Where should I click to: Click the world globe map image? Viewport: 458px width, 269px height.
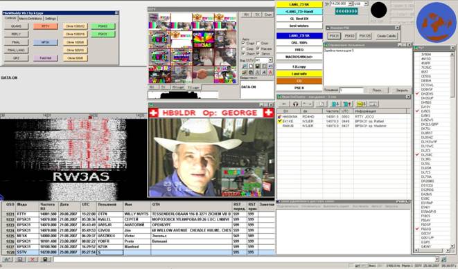click(x=436, y=23)
